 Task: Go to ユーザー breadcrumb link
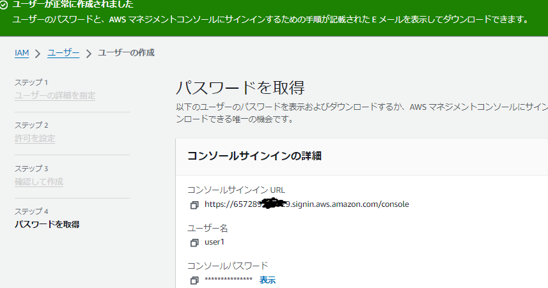(x=63, y=53)
